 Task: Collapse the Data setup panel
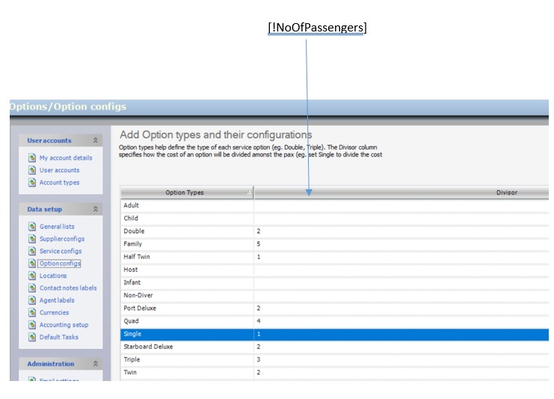coord(95,209)
